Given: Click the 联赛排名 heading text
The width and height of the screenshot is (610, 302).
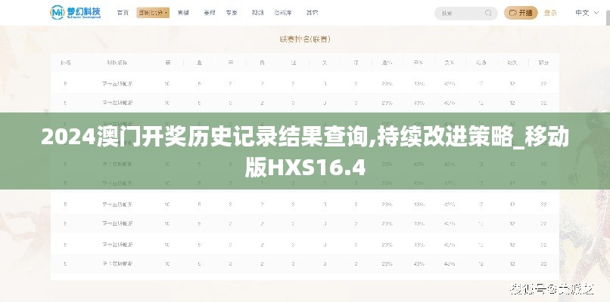Looking at the screenshot, I should [305, 39].
